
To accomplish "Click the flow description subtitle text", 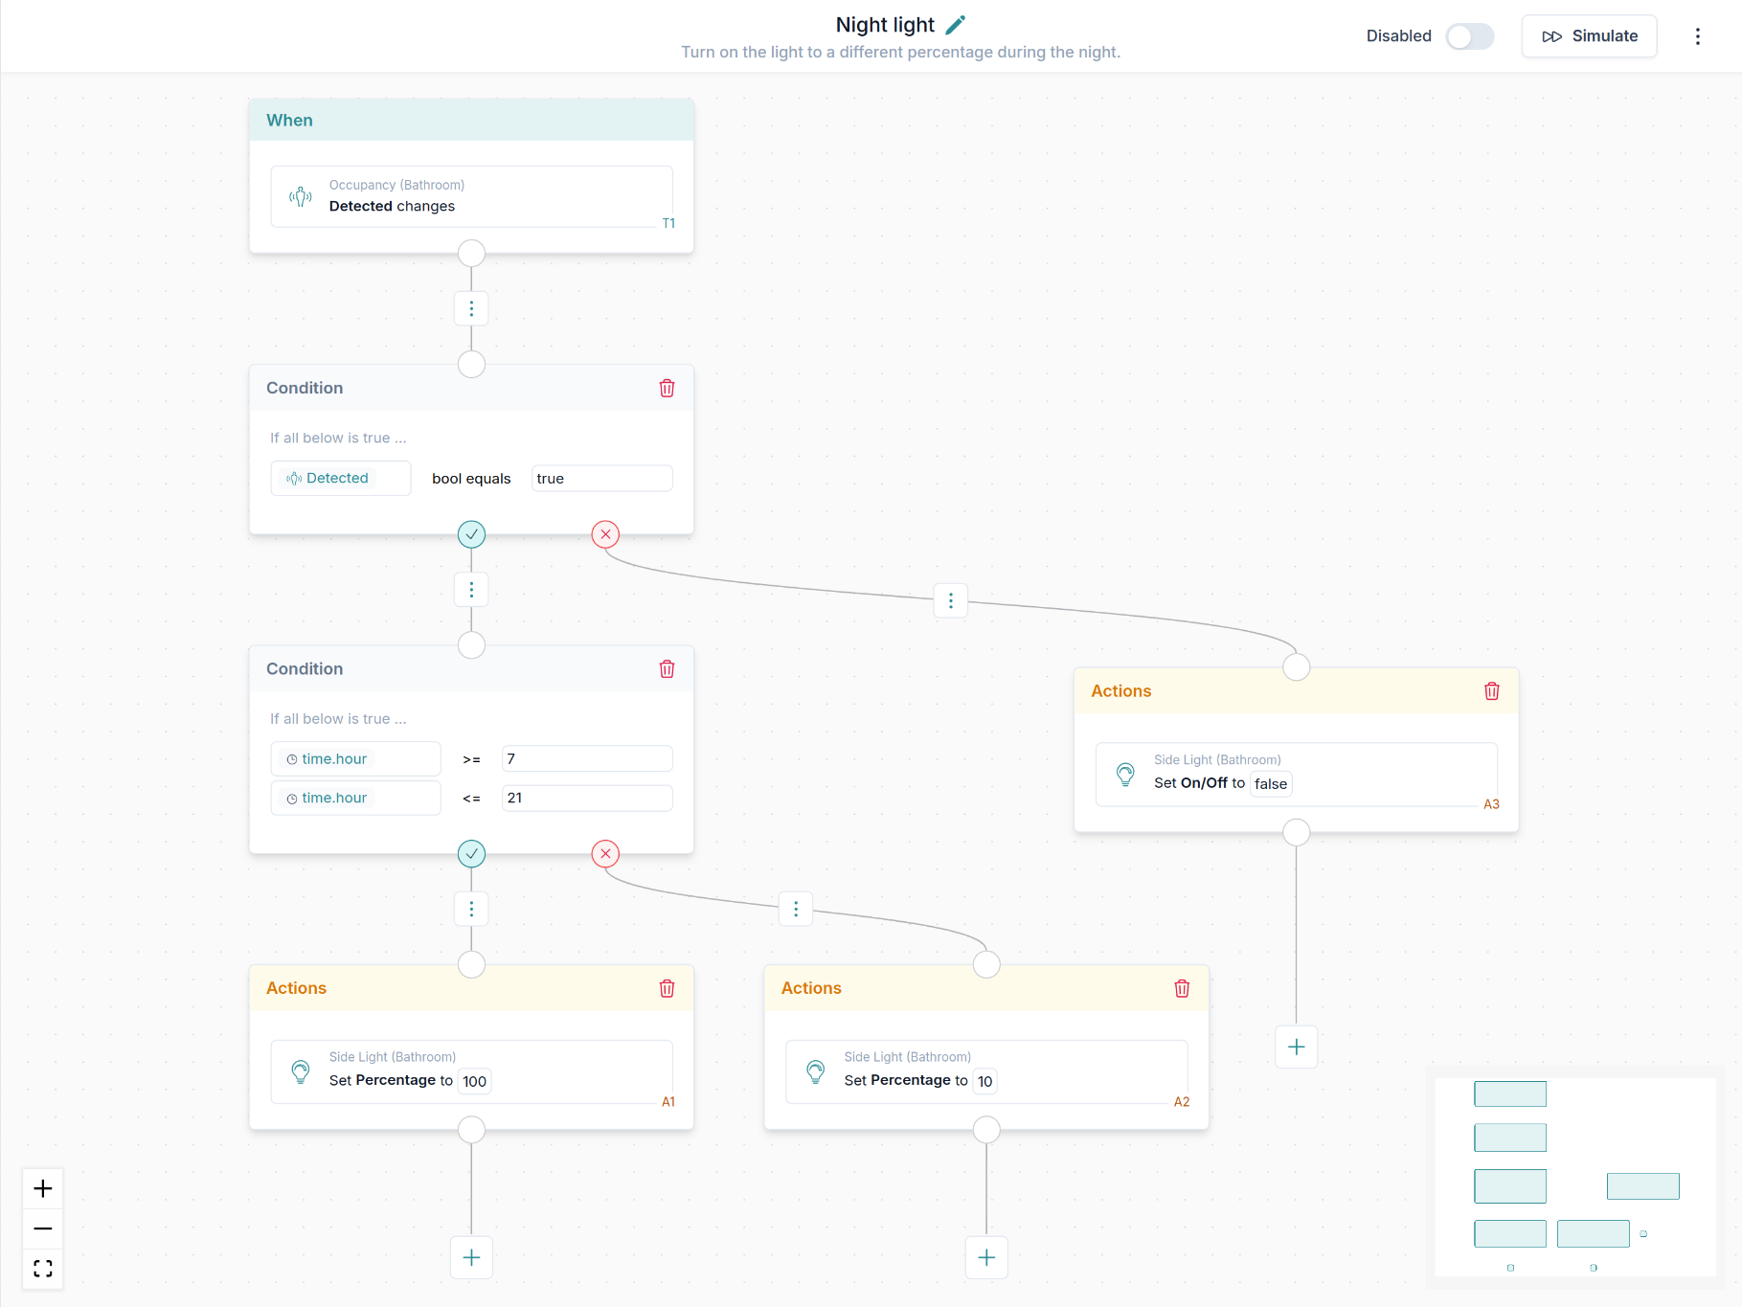I will coord(901,52).
